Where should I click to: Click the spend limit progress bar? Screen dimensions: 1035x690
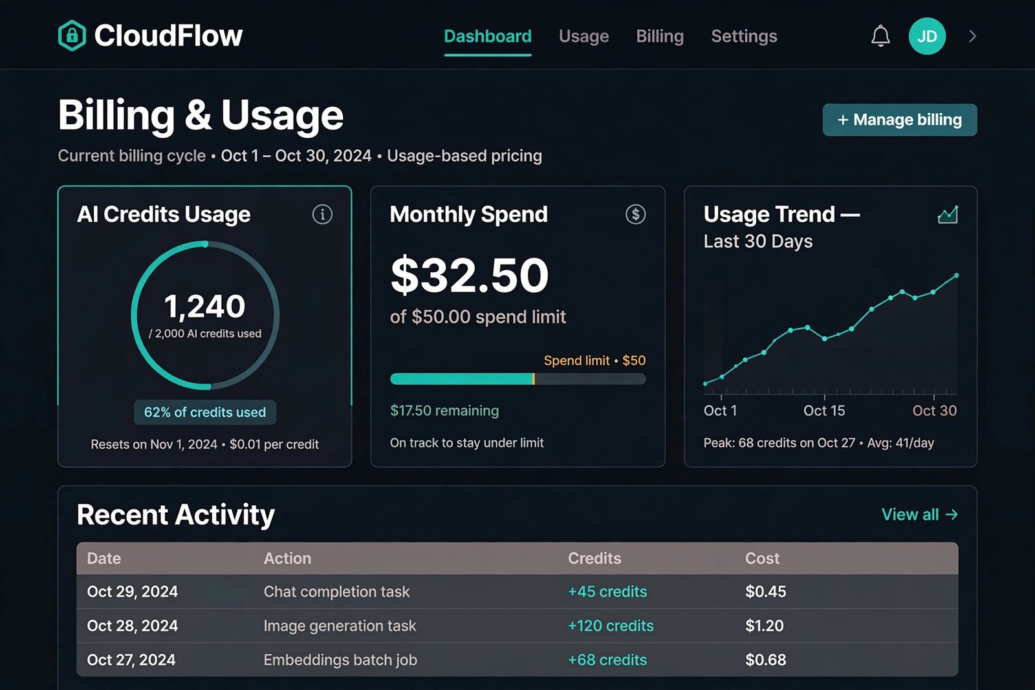[517, 379]
